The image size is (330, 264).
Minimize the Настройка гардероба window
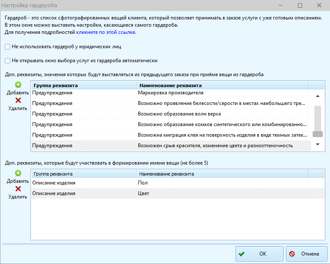pos(280,5)
